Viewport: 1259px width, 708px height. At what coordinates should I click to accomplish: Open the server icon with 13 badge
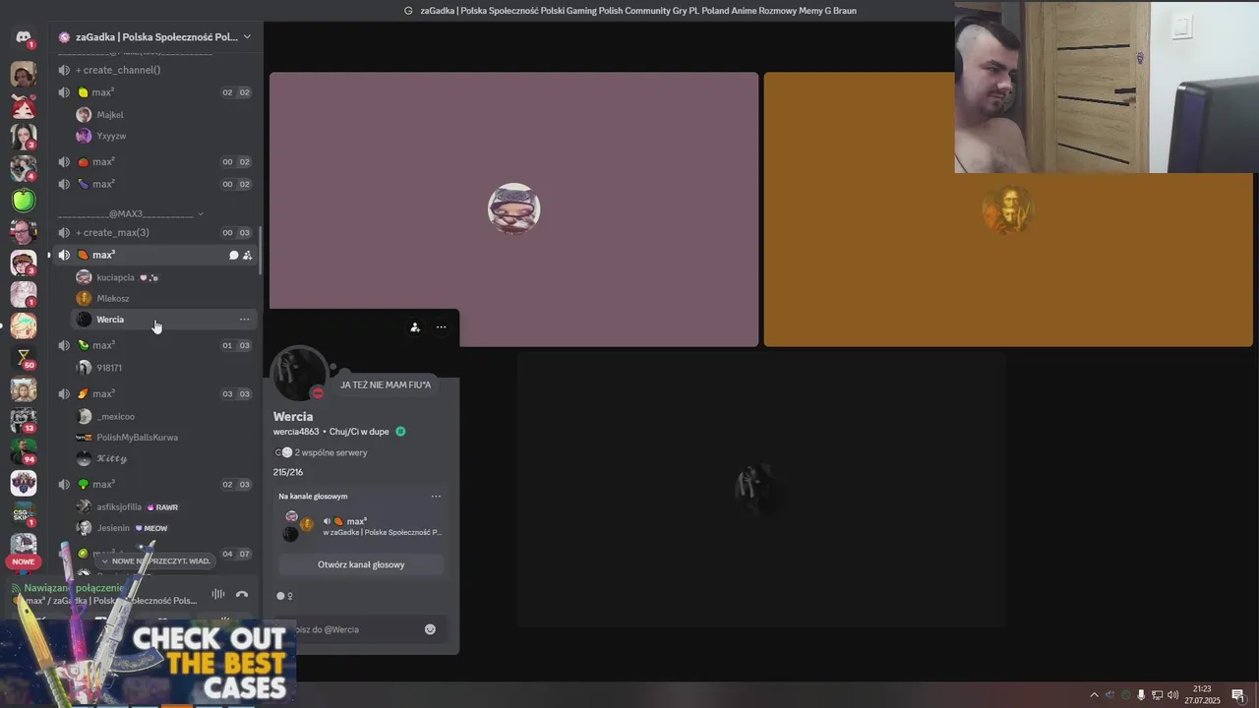(24, 420)
